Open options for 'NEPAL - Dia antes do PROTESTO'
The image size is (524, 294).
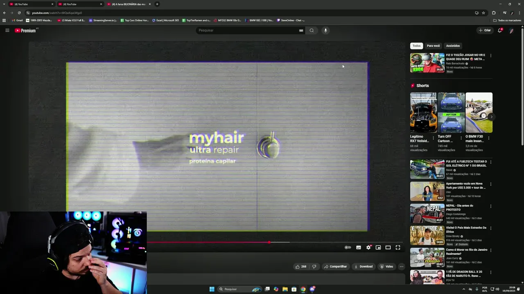coord(490,206)
